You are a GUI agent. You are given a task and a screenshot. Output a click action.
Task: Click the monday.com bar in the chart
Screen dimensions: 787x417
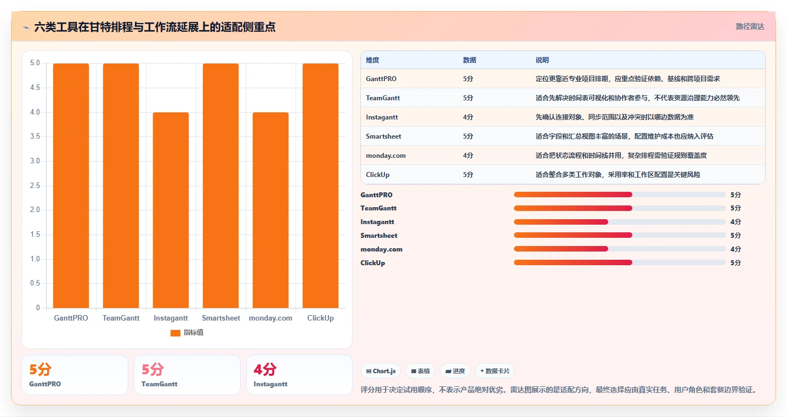[270, 210]
